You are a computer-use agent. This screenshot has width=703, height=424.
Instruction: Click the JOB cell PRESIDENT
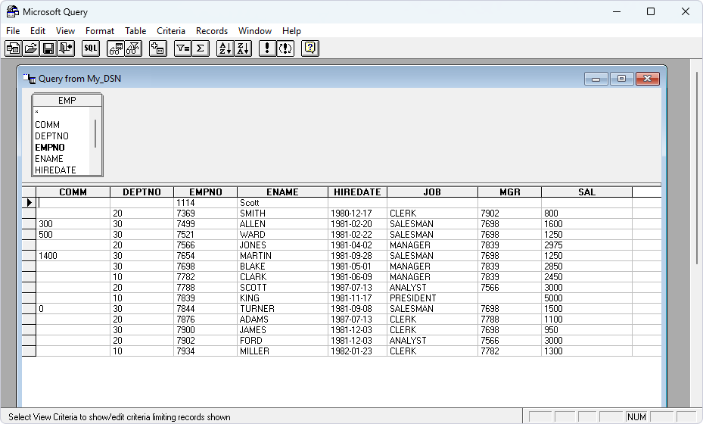[x=432, y=298]
